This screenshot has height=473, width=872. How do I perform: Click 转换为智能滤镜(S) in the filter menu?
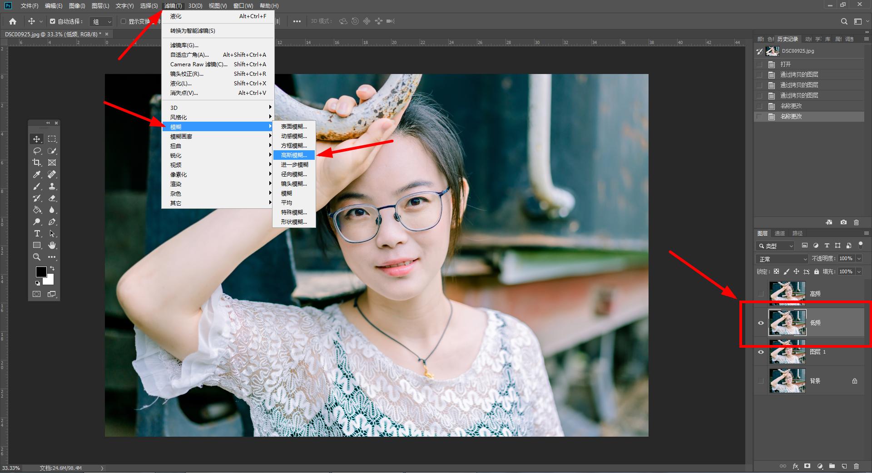(x=218, y=31)
